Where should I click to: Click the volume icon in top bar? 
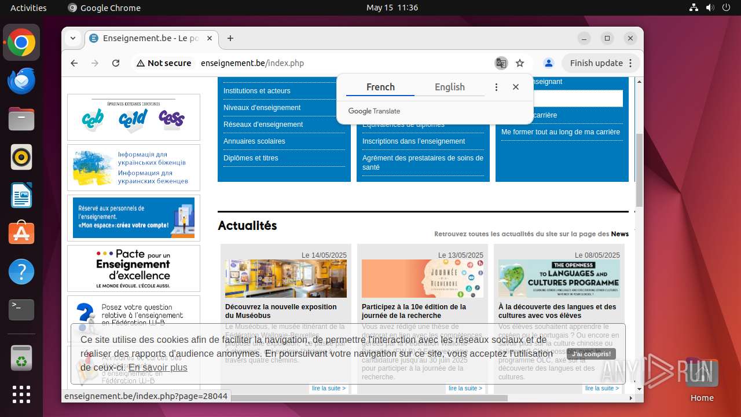[x=710, y=8]
